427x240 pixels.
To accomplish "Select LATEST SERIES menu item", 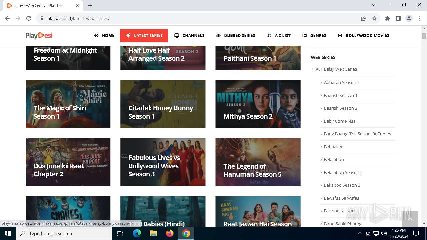I will [x=144, y=36].
